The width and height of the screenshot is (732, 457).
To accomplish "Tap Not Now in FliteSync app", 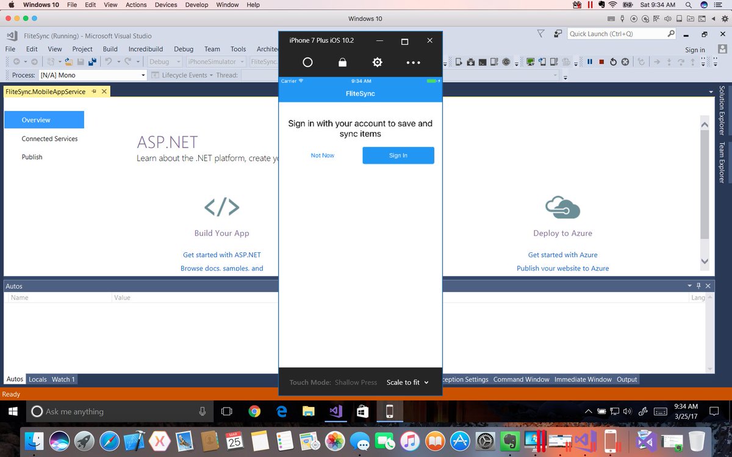I will click(x=323, y=155).
